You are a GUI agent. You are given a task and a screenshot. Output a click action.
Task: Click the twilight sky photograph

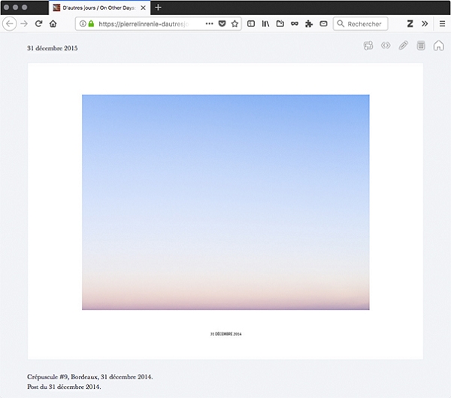point(225,202)
